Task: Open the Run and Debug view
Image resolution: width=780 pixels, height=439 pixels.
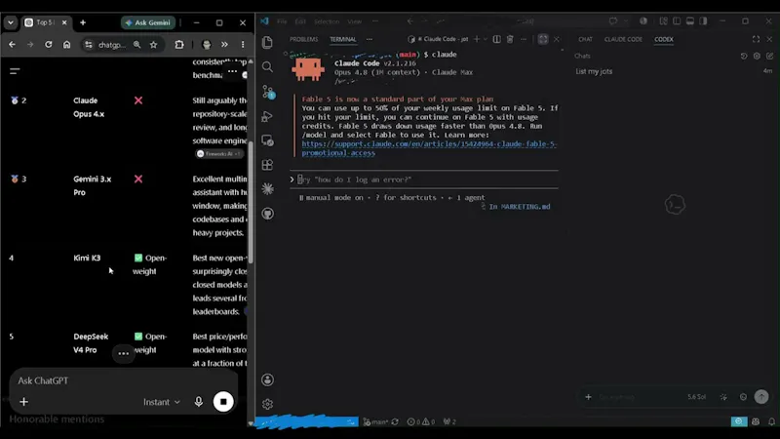Action: pos(267,116)
